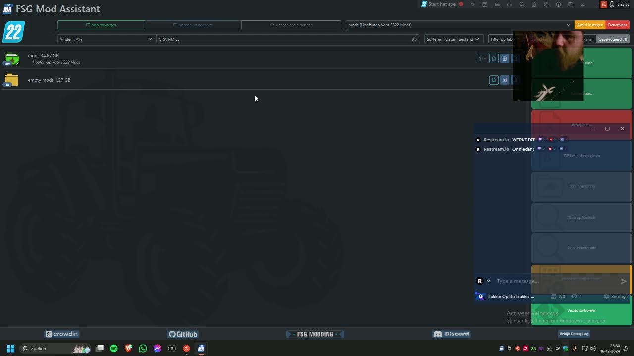Open the Wikipedia-style W icon in title bar

click(x=473, y=4)
